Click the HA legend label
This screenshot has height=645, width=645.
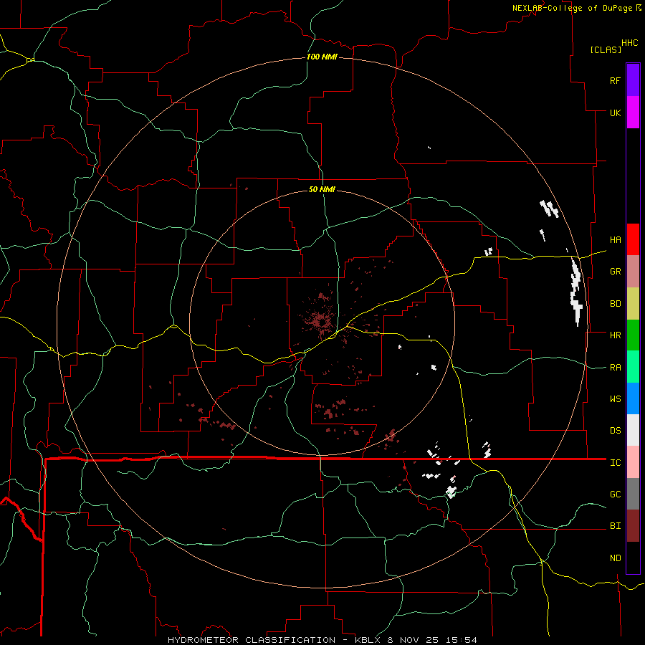tap(615, 239)
